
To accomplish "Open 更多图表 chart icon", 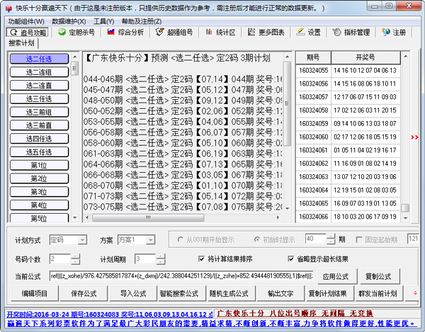I will pyautogui.click(x=251, y=32).
